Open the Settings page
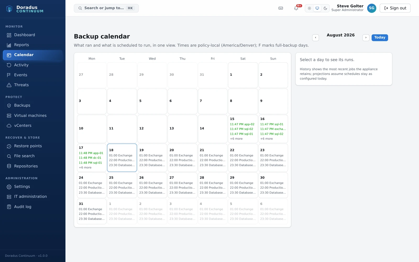This screenshot has width=419, height=262. [33, 187]
